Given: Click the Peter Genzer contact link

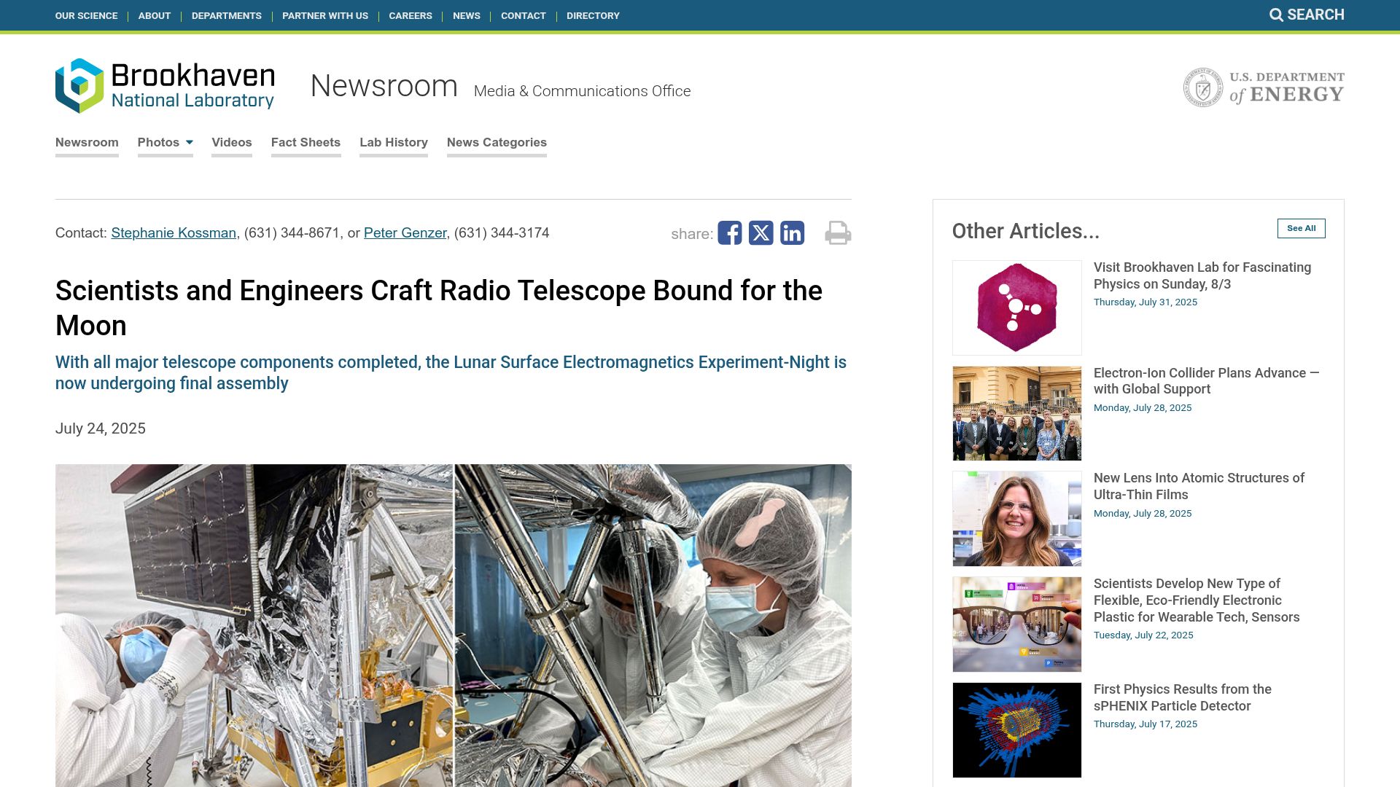Looking at the screenshot, I should pos(405,233).
